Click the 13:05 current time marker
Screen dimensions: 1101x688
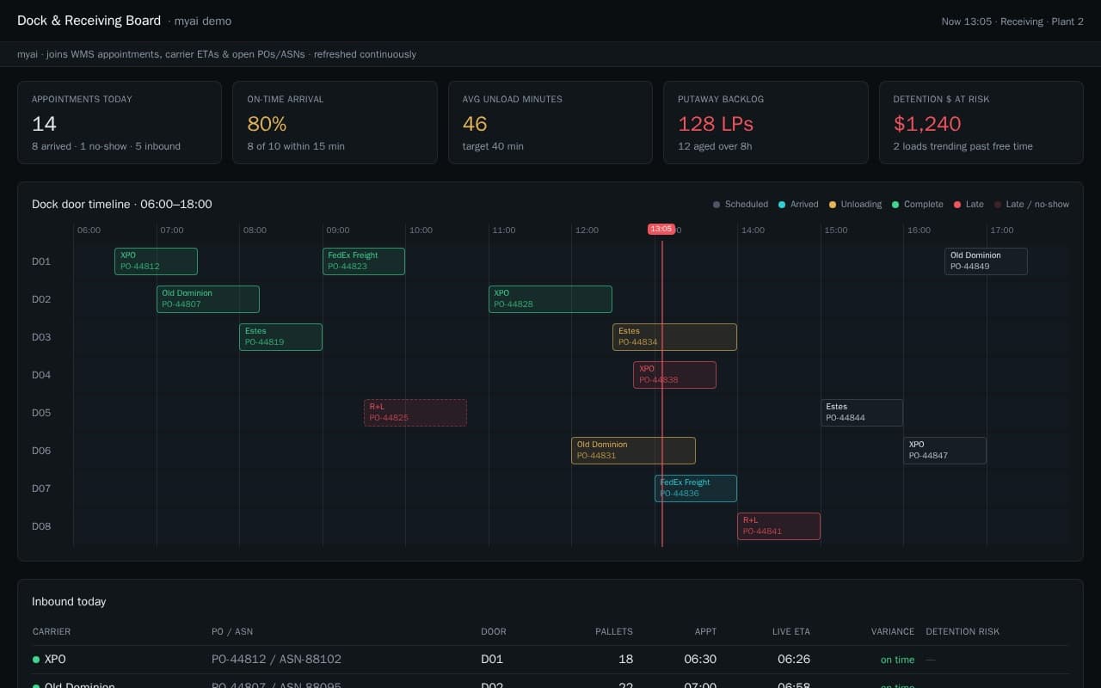tap(661, 230)
